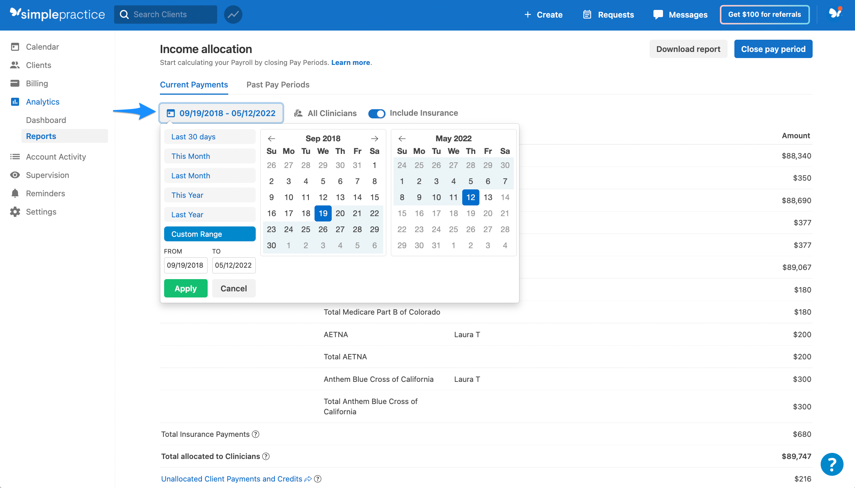Click the Billing card icon

[x=15, y=83]
